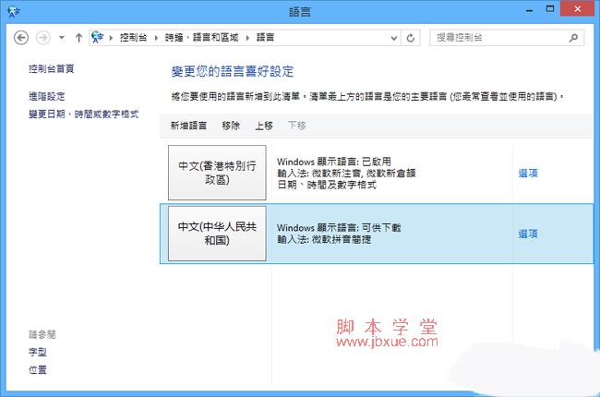Open the address bar history dropdown

[x=394, y=38]
